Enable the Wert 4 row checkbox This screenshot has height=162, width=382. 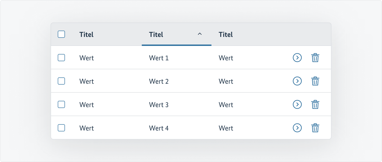(61, 128)
